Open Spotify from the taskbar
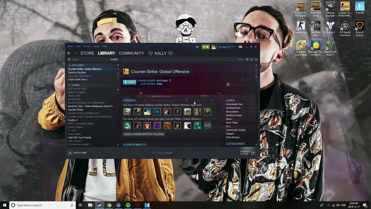 coord(128,205)
